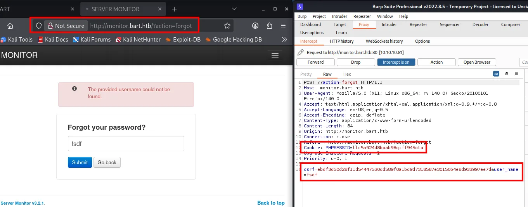
Task: Open the Burp menu
Action: (302, 16)
